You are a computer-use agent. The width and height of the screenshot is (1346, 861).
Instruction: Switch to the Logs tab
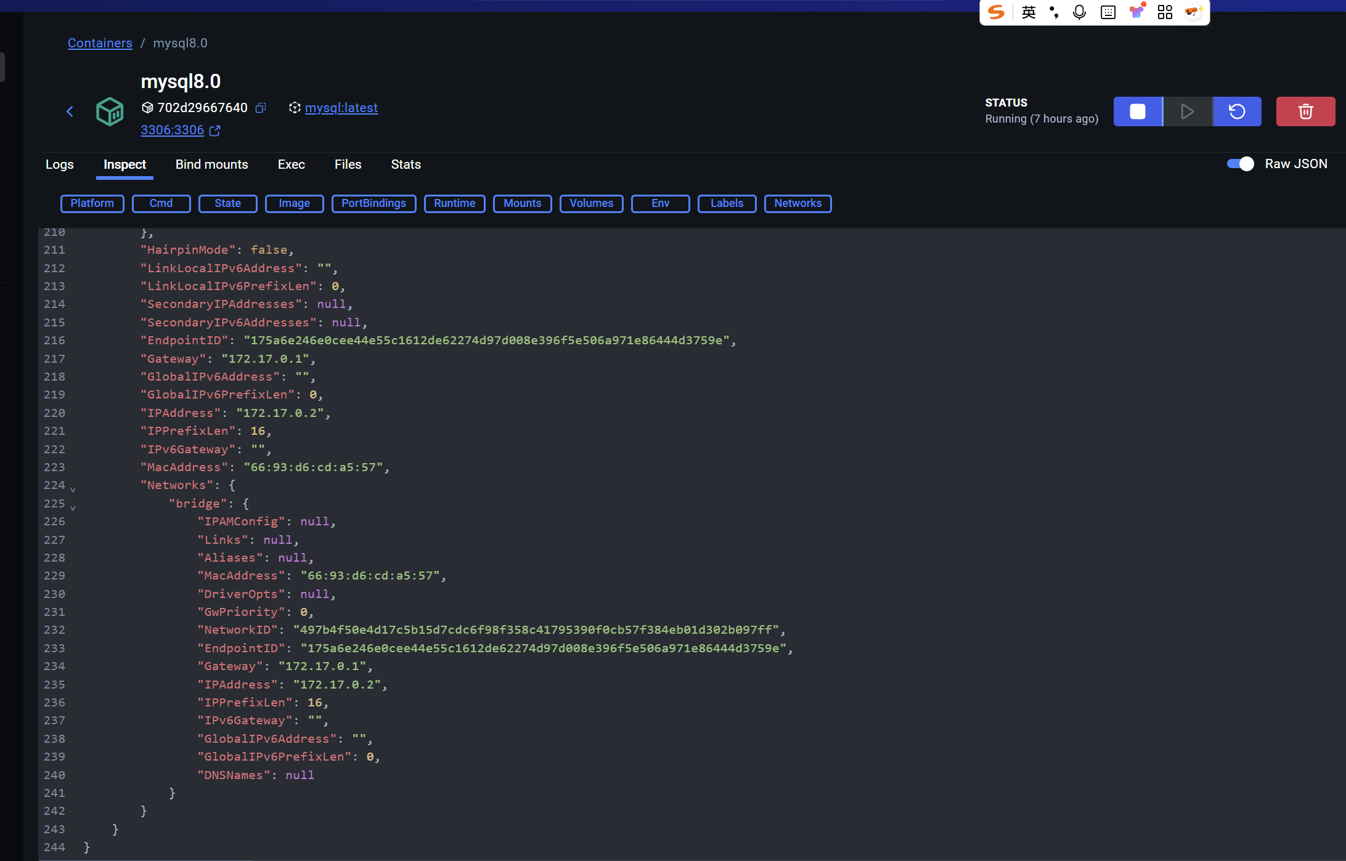pyautogui.click(x=59, y=164)
